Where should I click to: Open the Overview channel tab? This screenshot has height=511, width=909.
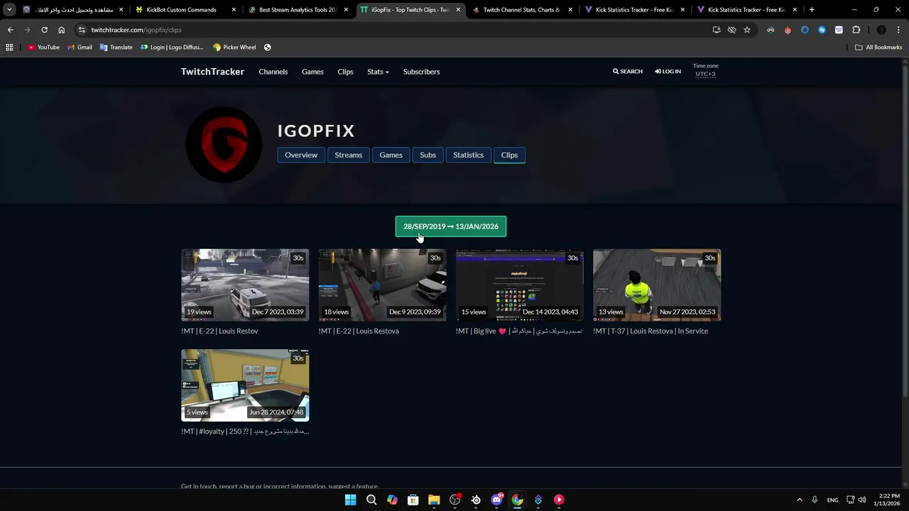pos(301,155)
